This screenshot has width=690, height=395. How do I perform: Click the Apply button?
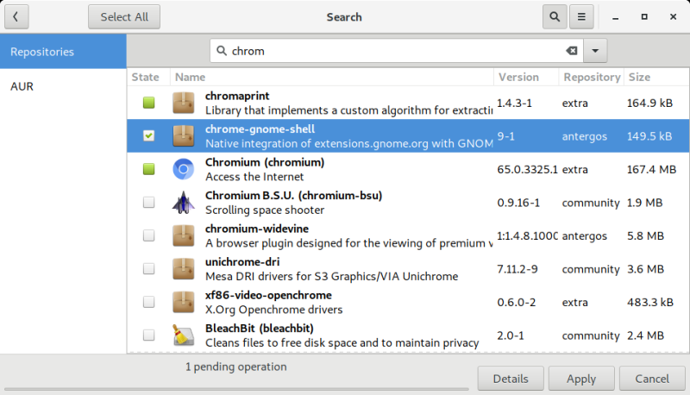581,379
